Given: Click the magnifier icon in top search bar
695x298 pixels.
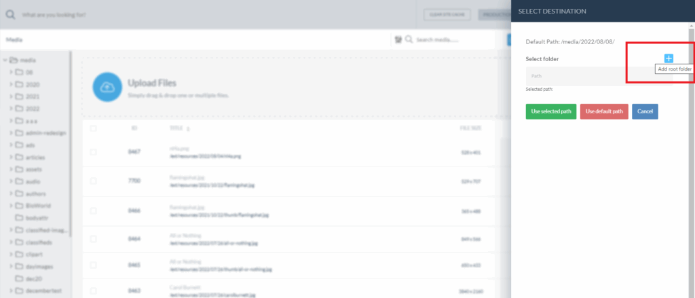Looking at the screenshot, I should 10,14.
